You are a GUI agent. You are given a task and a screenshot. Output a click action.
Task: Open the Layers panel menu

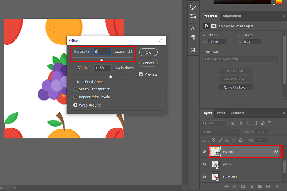[x=284, y=113]
